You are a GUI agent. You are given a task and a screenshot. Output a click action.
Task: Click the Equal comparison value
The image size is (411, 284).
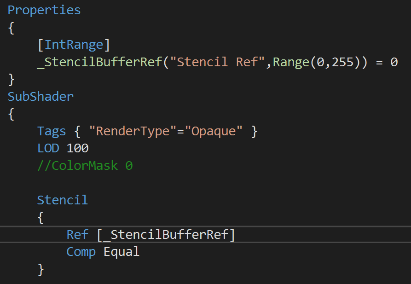122,252
